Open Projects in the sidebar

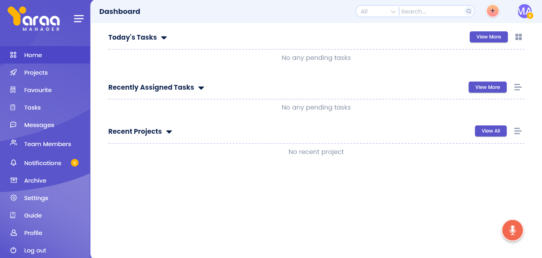point(36,73)
